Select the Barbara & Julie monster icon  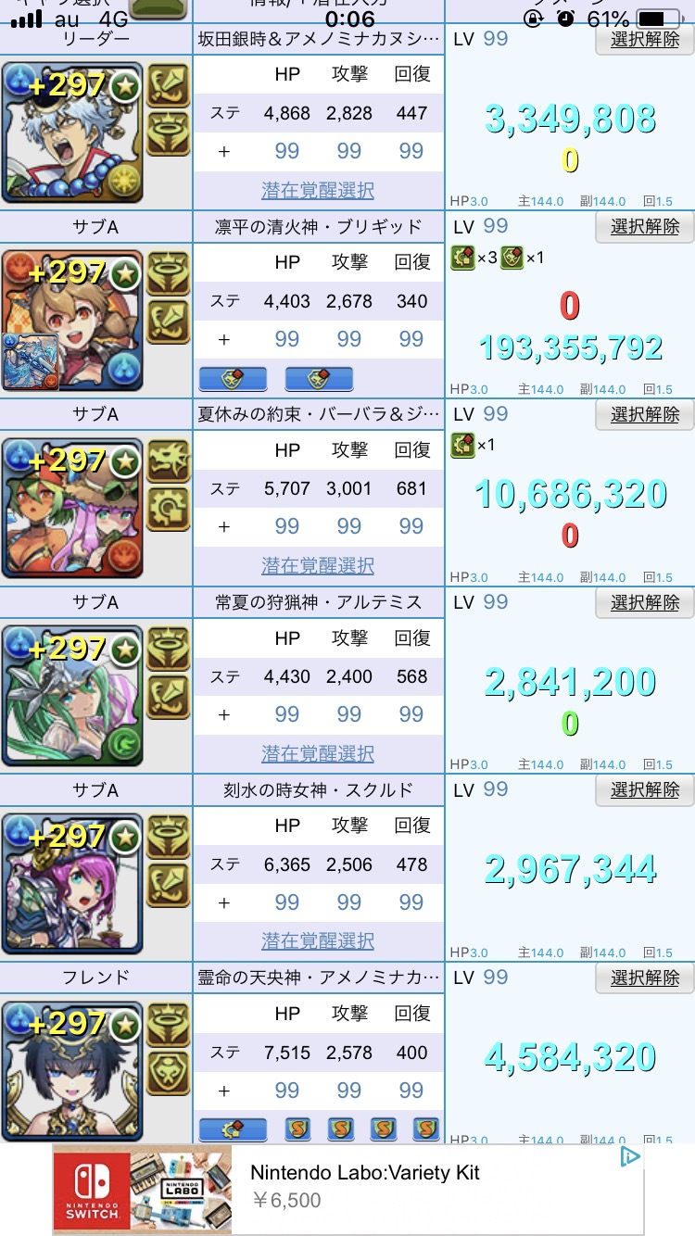(x=72, y=508)
